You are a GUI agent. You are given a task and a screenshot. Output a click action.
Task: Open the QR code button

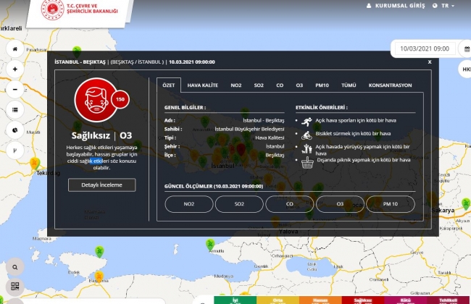tap(15, 287)
